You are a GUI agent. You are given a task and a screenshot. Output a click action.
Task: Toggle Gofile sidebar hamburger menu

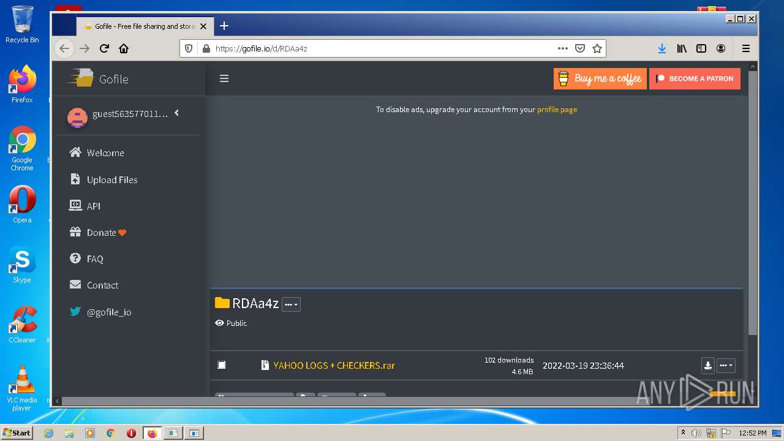(x=224, y=78)
